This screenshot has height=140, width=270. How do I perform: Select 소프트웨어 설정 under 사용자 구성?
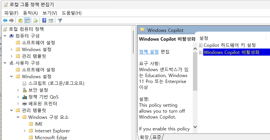38,70
